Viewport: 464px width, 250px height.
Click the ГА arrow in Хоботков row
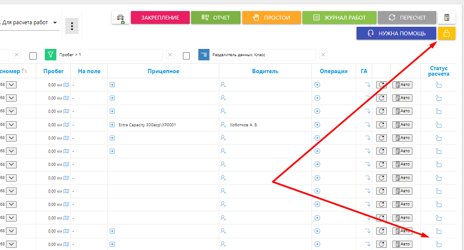(x=368, y=125)
